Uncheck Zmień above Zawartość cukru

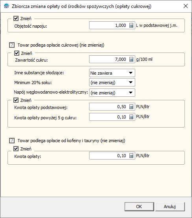coord(17,53)
